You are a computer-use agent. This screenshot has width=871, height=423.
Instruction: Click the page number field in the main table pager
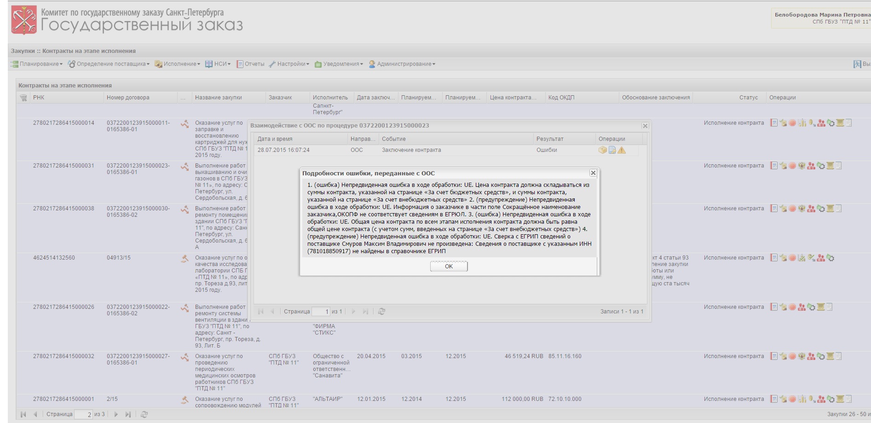[x=83, y=414]
